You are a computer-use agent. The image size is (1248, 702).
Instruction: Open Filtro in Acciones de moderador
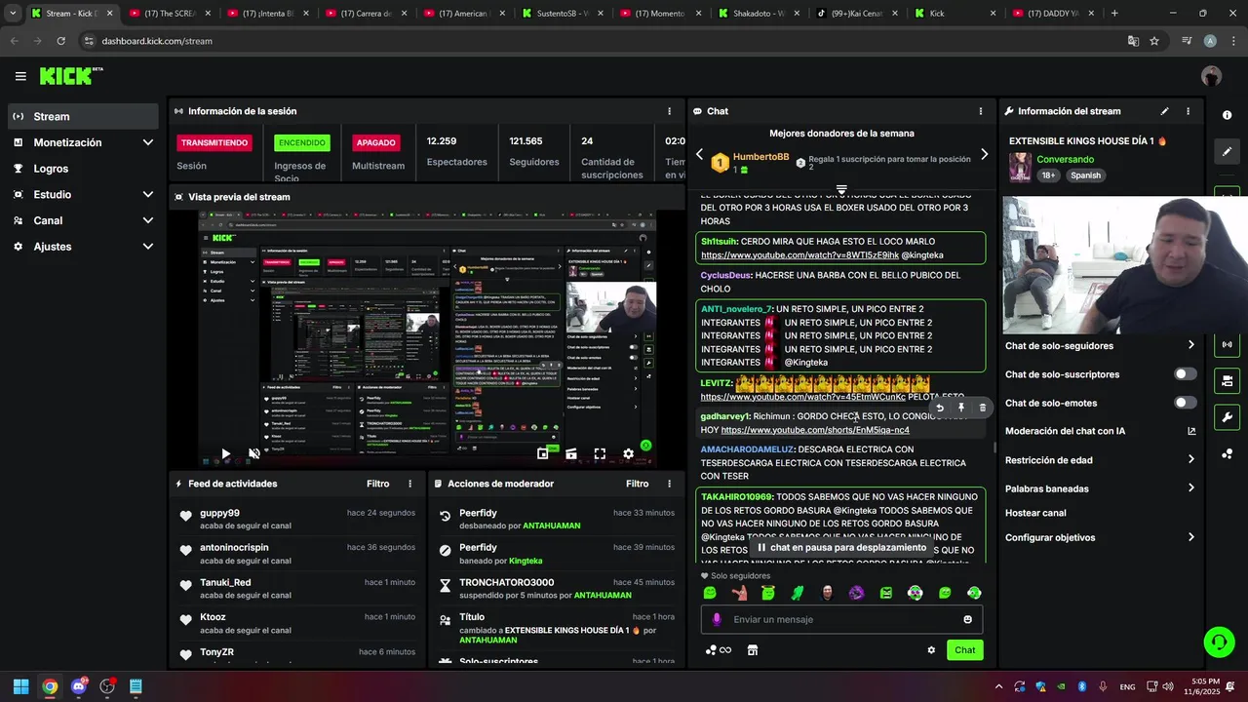coord(637,484)
